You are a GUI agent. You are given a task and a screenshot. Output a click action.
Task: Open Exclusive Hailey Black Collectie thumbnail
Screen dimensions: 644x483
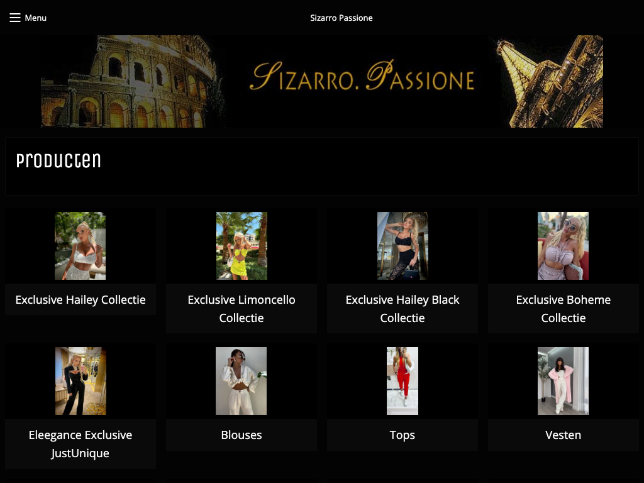coord(402,246)
